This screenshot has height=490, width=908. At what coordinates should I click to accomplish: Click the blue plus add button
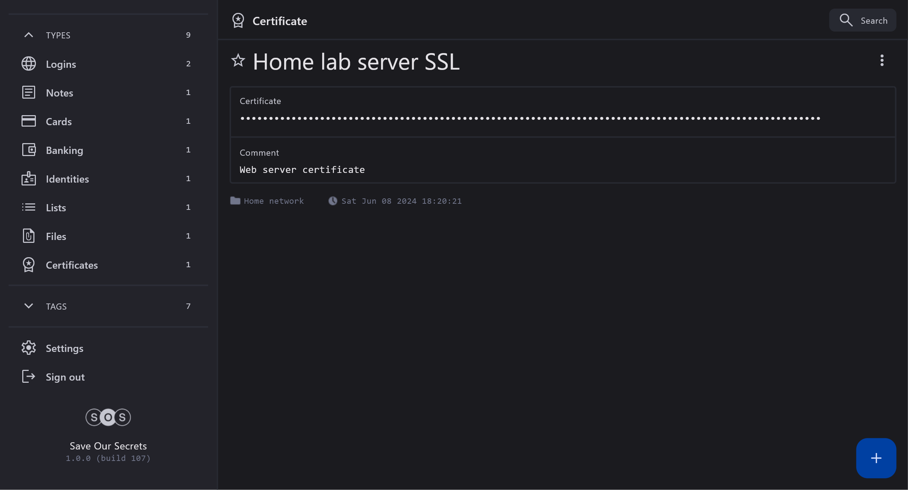tap(876, 458)
